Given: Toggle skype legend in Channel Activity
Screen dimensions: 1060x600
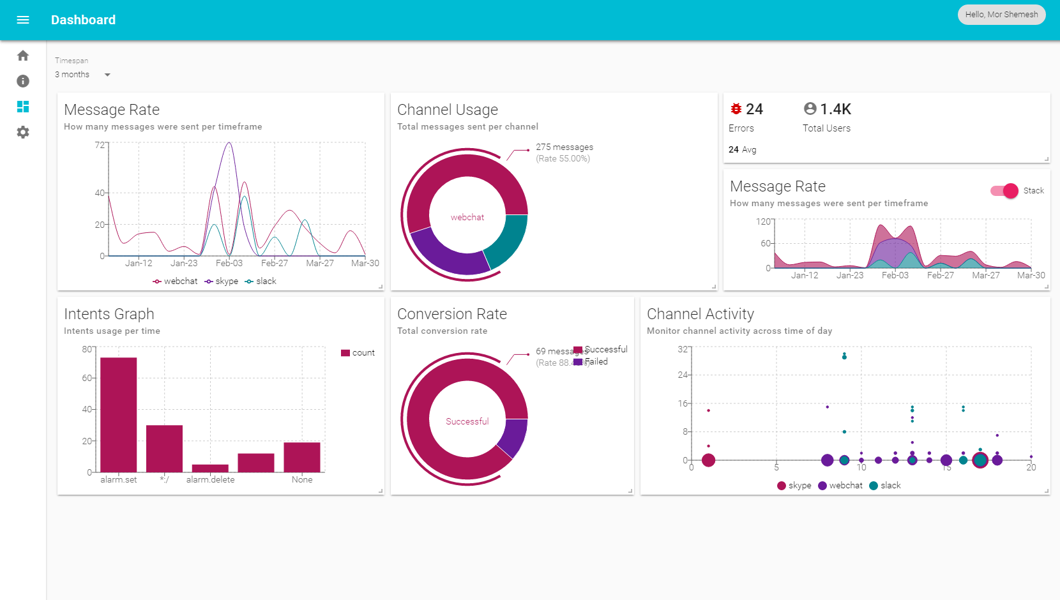Looking at the screenshot, I should point(794,486).
